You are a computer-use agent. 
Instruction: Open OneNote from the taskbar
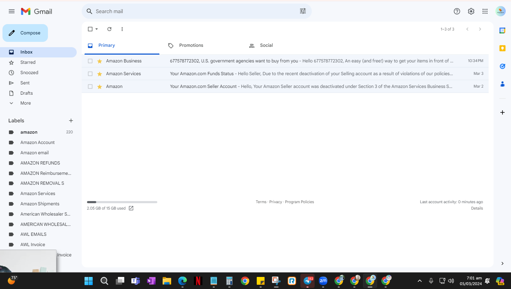tap(151, 281)
